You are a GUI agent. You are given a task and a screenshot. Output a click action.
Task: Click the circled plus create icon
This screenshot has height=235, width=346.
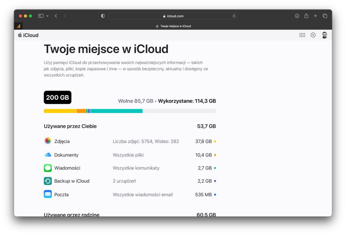313,35
